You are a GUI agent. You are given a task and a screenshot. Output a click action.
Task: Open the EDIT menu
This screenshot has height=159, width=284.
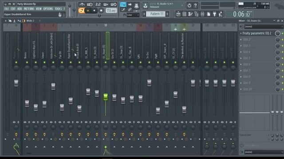point(13,9)
